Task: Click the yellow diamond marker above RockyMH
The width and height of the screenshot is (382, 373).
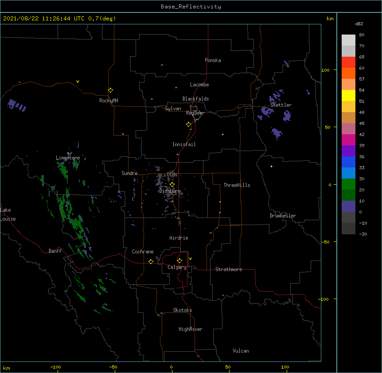Action: [x=111, y=90]
